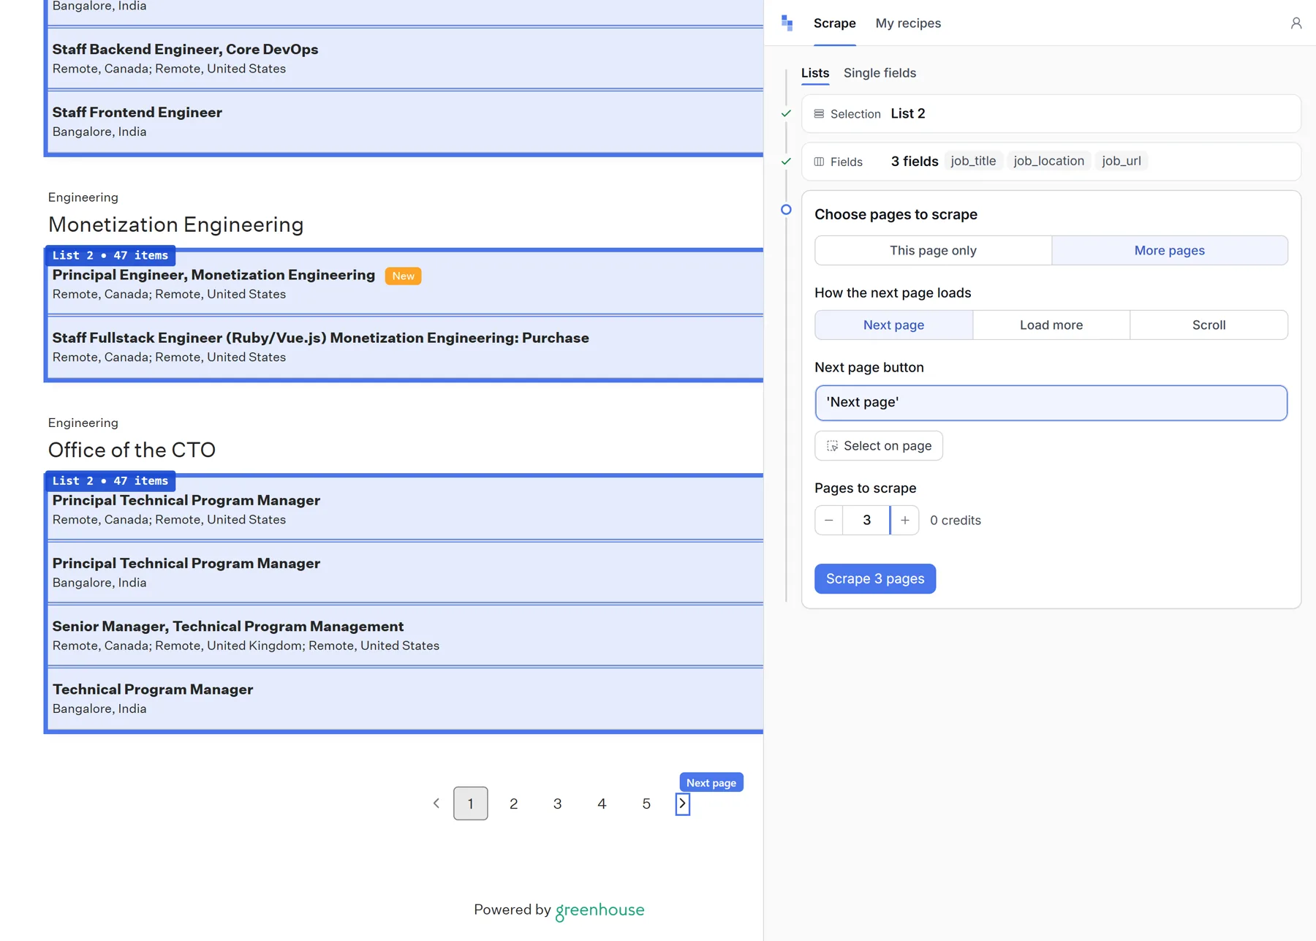Image resolution: width=1316 pixels, height=941 pixels.
Task: Open the Single fields tab
Action: [x=880, y=73]
